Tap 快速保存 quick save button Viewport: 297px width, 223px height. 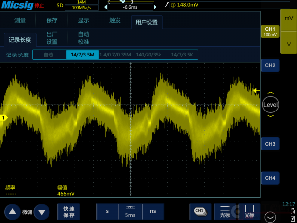(69, 212)
